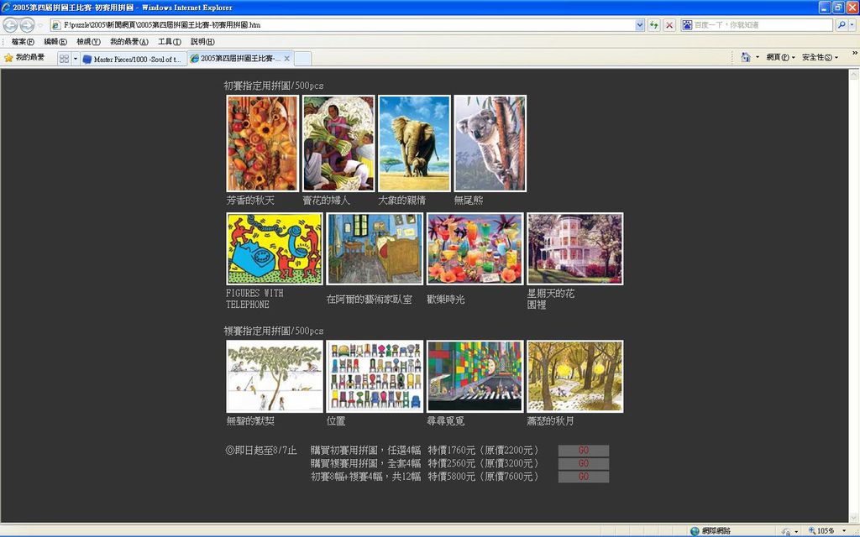Open the 星期天的花園裡 house puzzle thumbnail
The image size is (860, 537).
[574, 248]
